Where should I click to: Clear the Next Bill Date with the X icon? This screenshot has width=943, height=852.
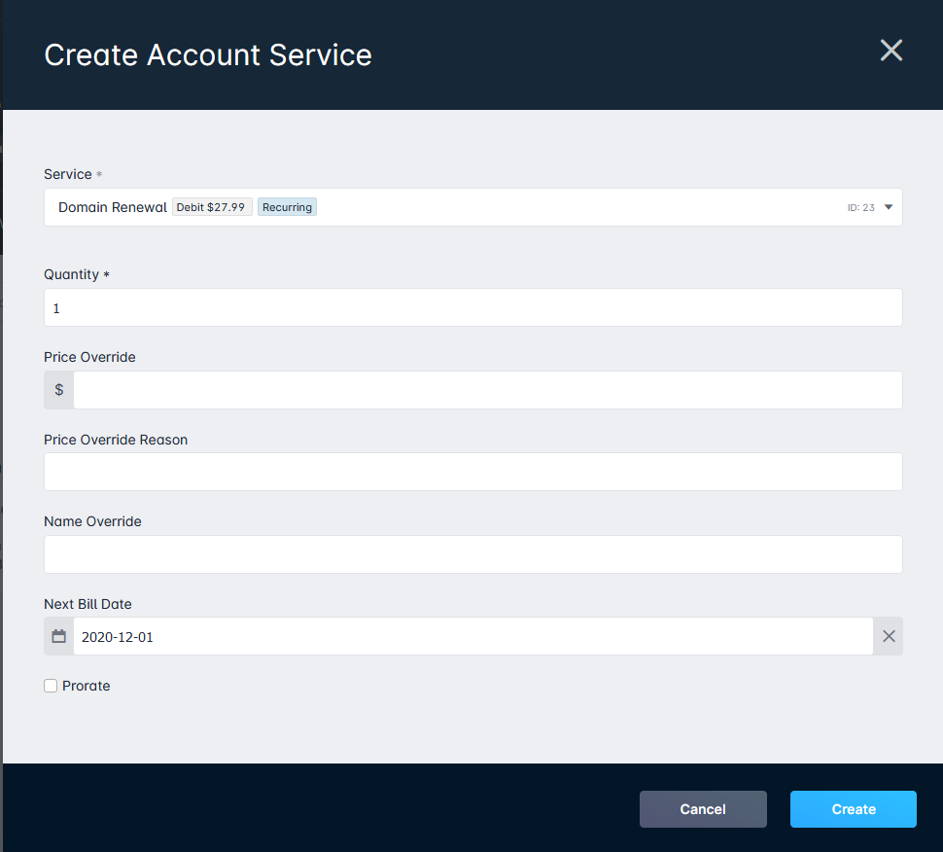coord(889,636)
